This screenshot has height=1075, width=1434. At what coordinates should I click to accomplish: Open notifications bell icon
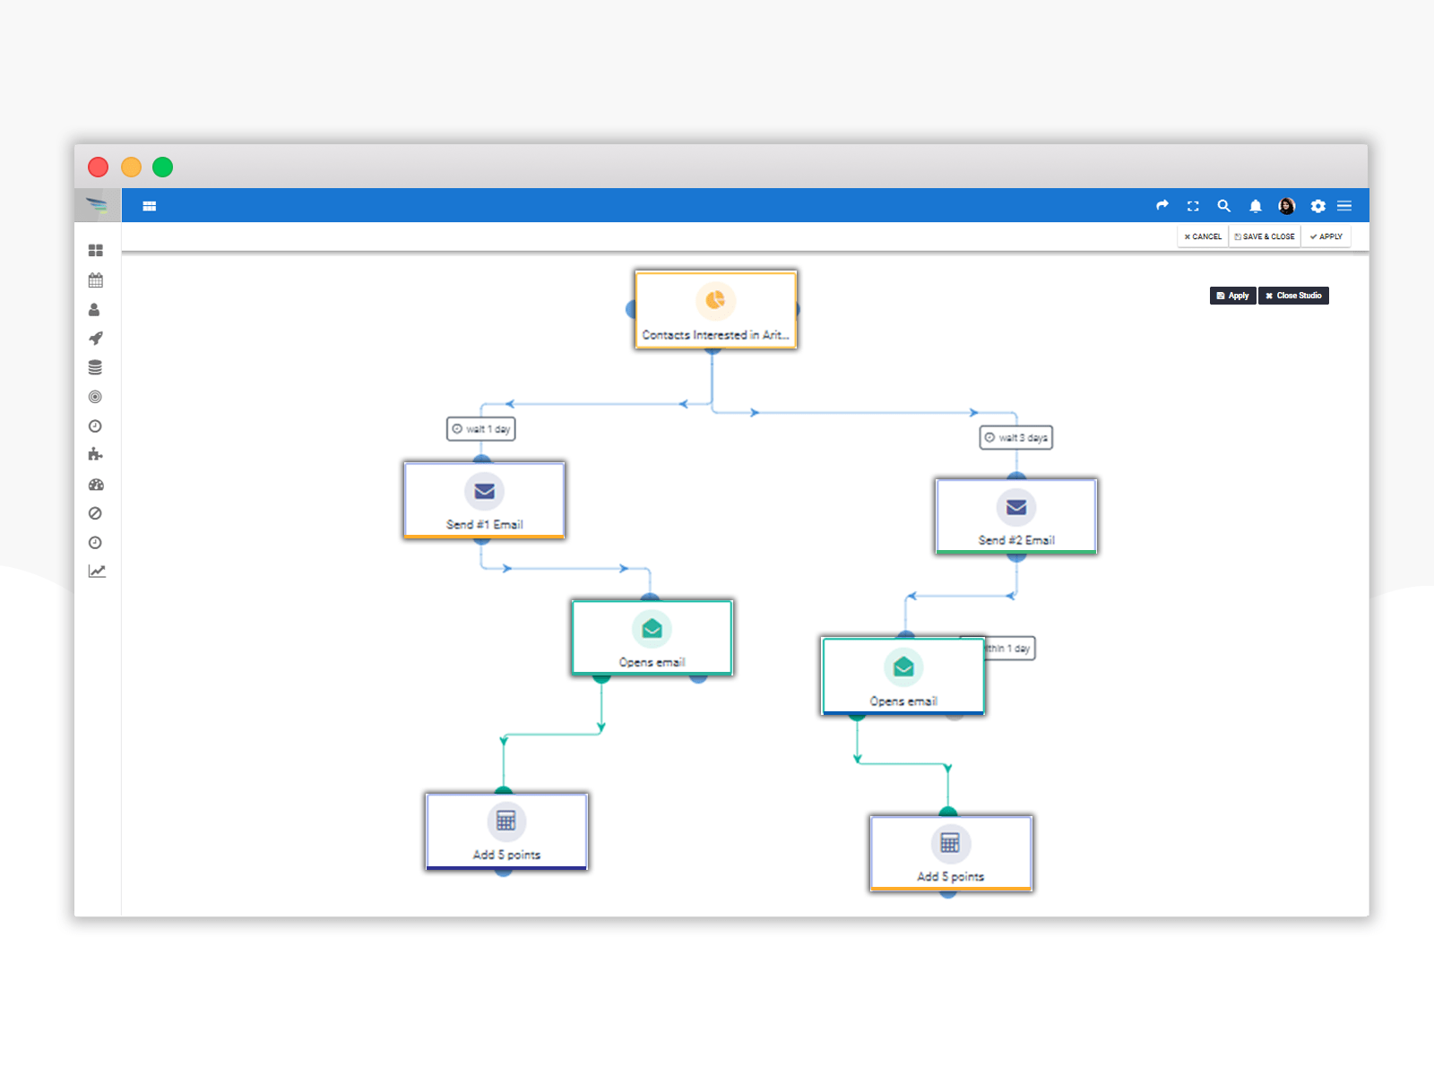[x=1256, y=206]
